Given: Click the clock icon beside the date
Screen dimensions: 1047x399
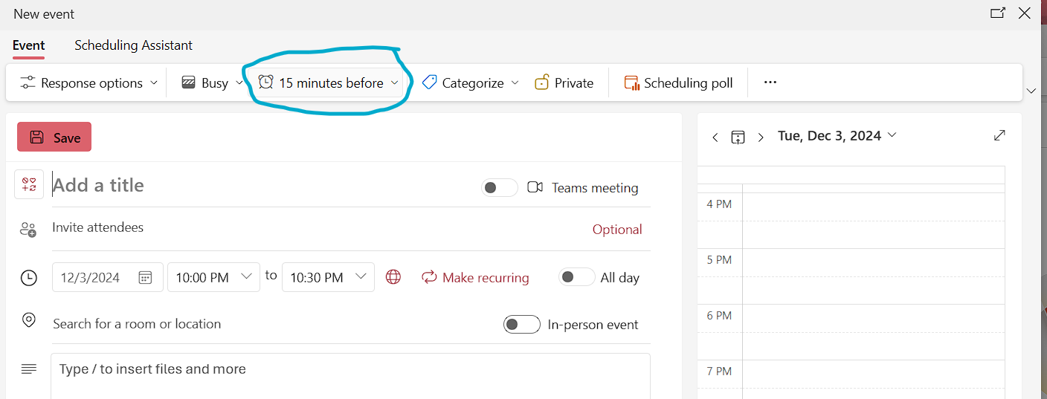Looking at the screenshot, I should [28, 278].
